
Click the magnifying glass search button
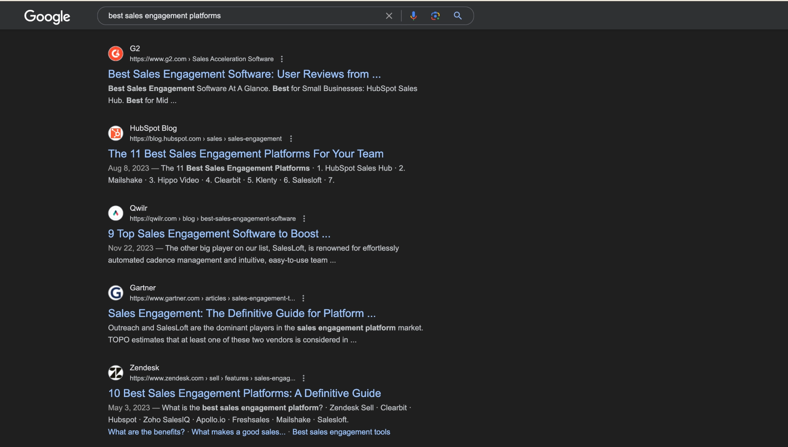click(458, 16)
